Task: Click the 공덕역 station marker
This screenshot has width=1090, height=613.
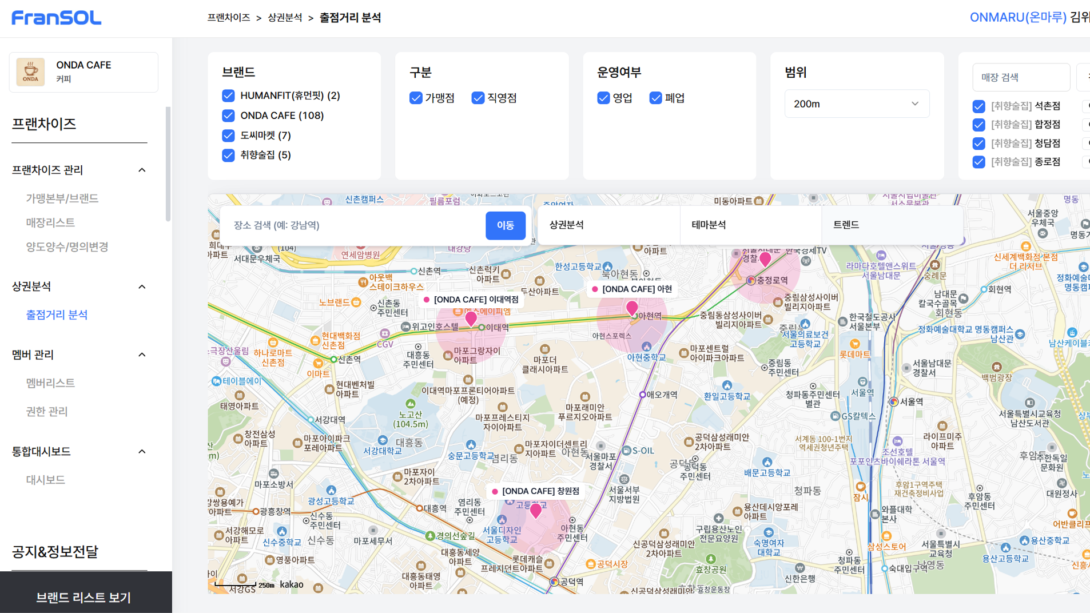Action: pyautogui.click(x=554, y=582)
